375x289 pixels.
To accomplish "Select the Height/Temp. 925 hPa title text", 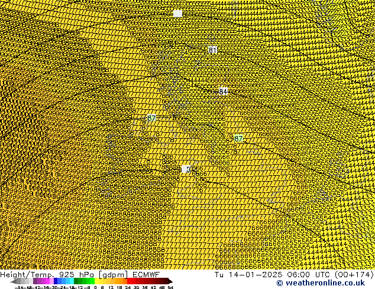I will tap(48, 275).
